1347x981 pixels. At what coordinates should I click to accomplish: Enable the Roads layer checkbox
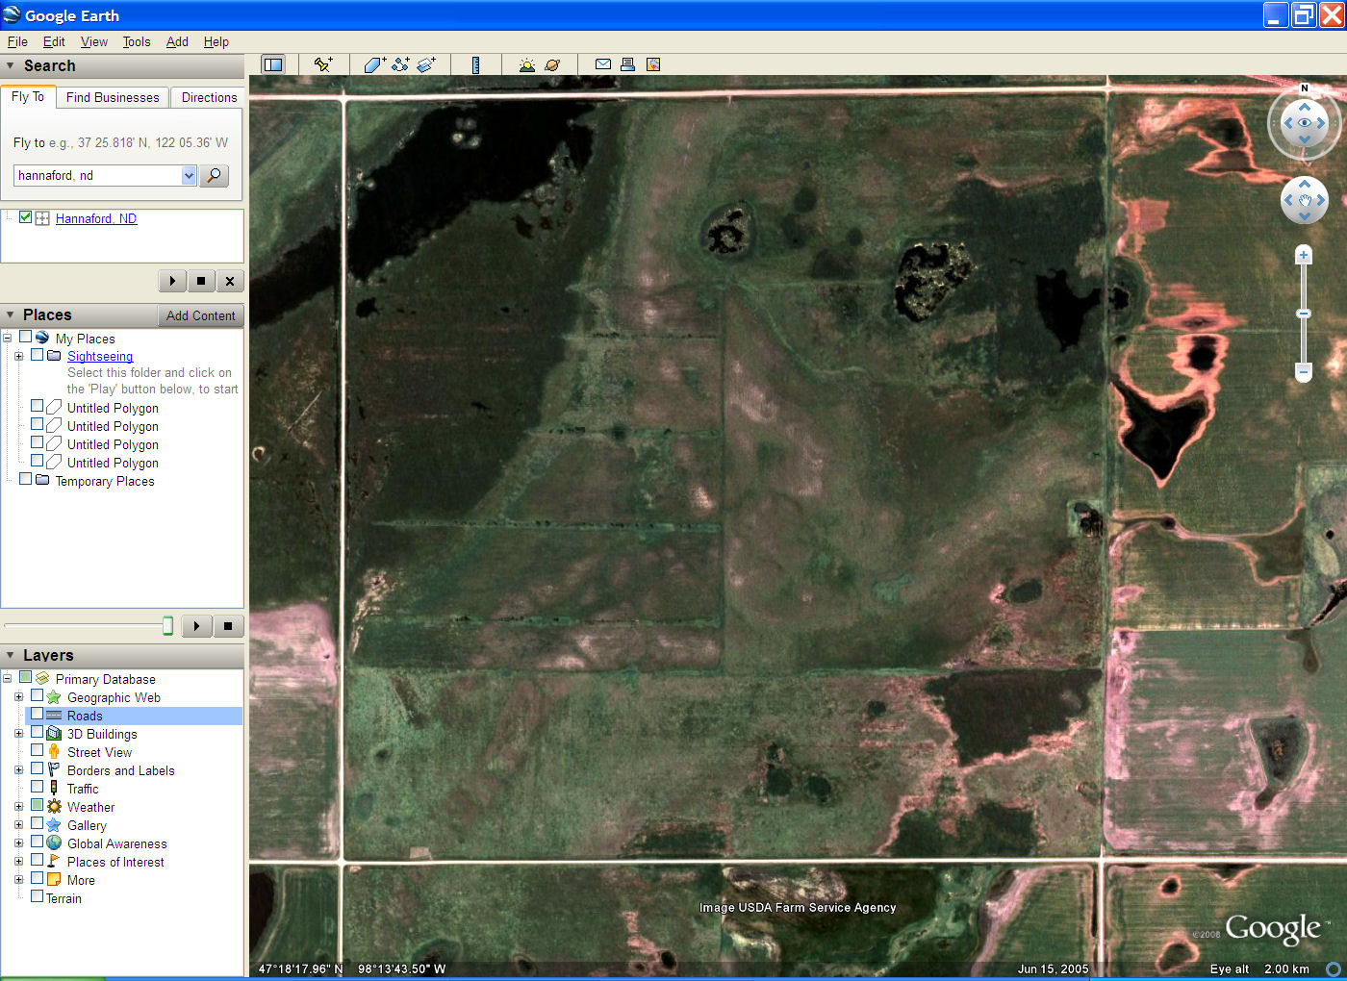pyautogui.click(x=38, y=715)
